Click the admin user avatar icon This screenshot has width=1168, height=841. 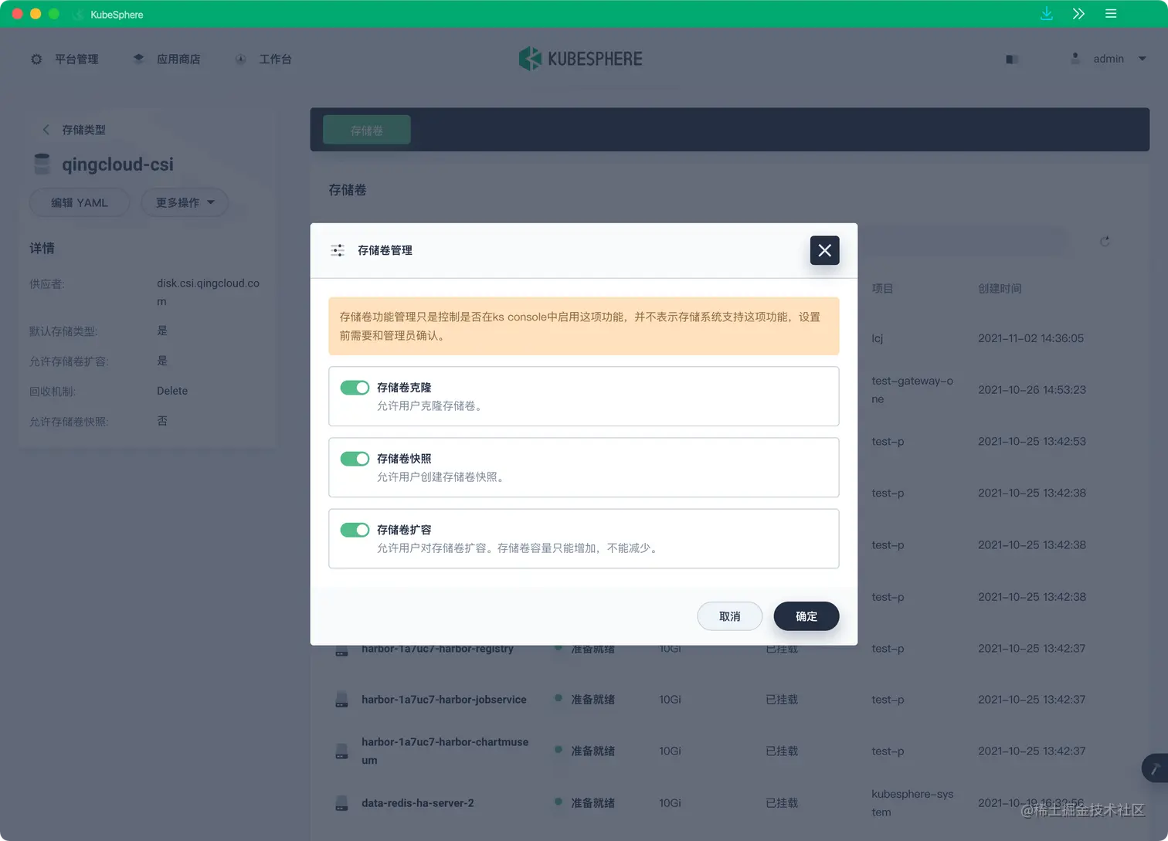tap(1075, 59)
